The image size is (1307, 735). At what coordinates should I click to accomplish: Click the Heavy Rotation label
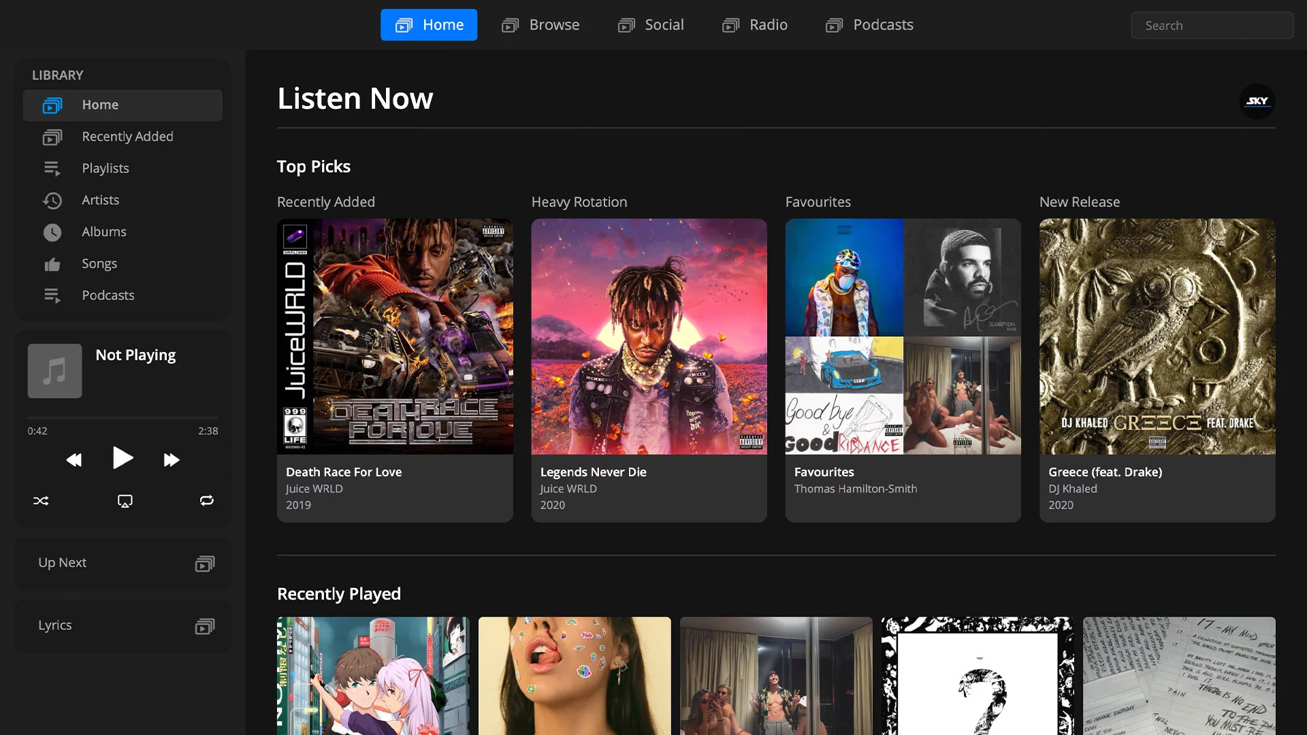point(579,202)
